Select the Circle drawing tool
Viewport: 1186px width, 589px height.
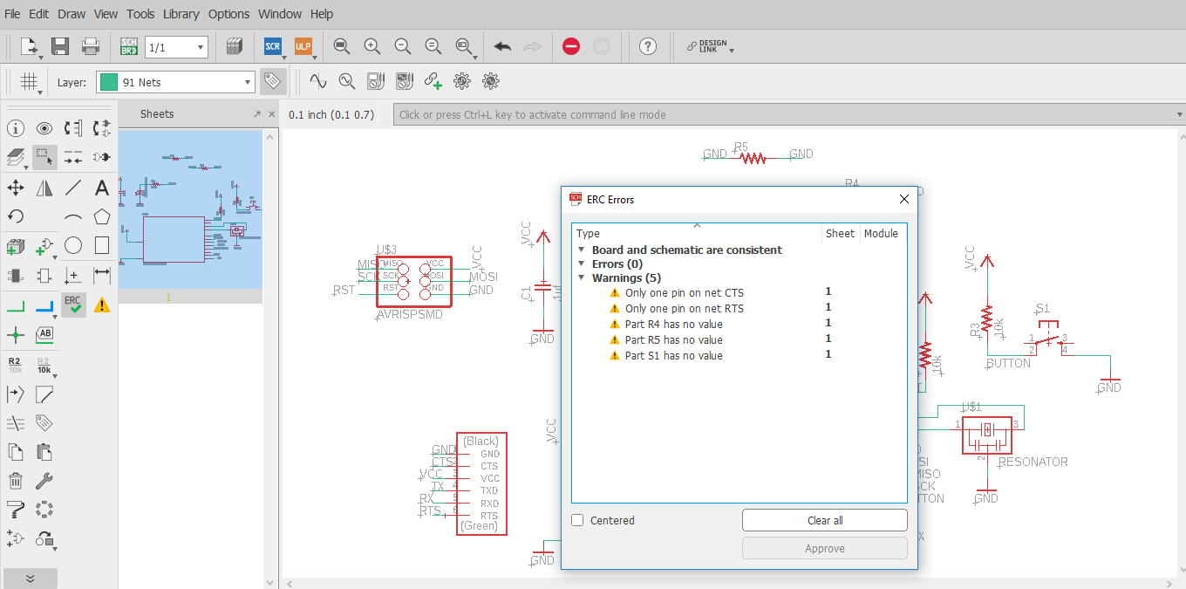[x=73, y=245]
